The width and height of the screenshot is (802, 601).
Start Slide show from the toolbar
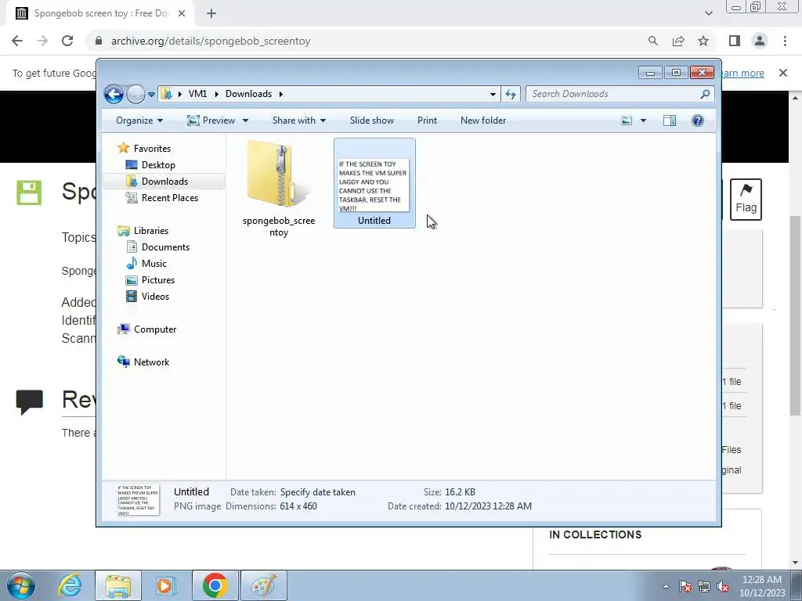click(x=372, y=121)
